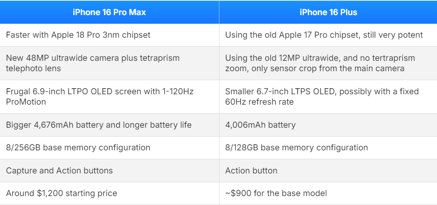Select the old Apple 17 Pro chipset cell
The width and height of the screenshot is (437, 205).
click(x=324, y=35)
